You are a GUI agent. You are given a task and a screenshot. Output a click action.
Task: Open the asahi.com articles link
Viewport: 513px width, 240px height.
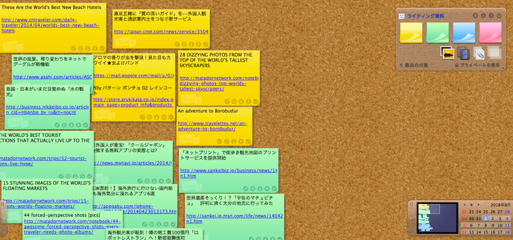tap(53, 77)
